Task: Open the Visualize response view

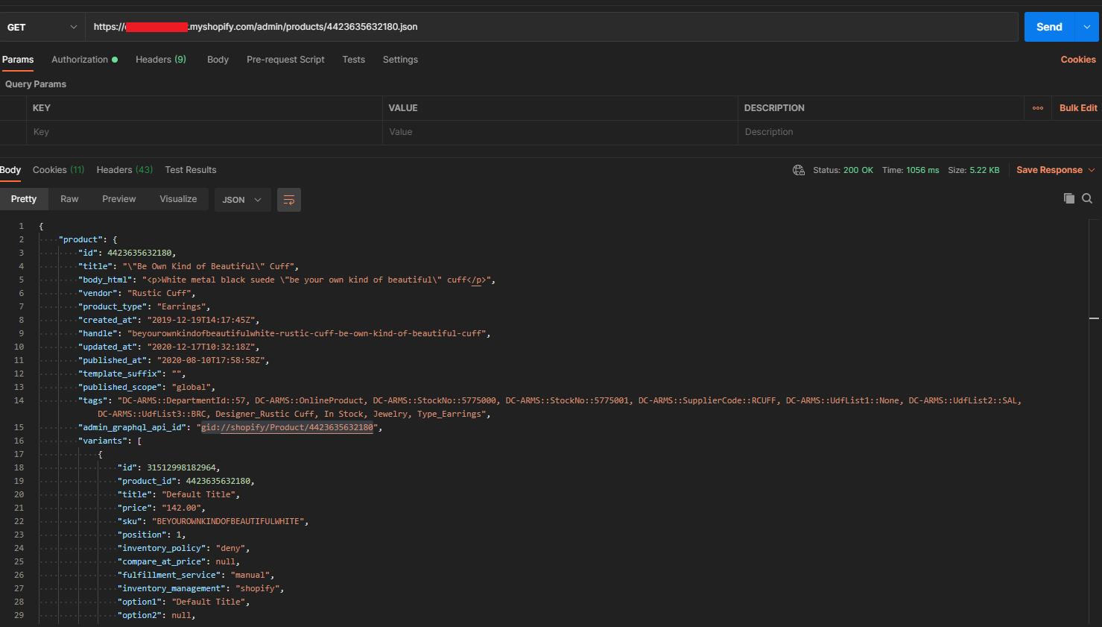Action: click(178, 199)
